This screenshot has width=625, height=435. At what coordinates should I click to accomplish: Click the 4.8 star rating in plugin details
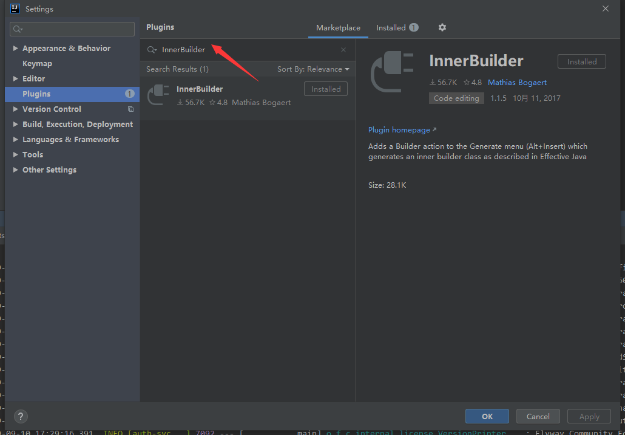tap(472, 83)
